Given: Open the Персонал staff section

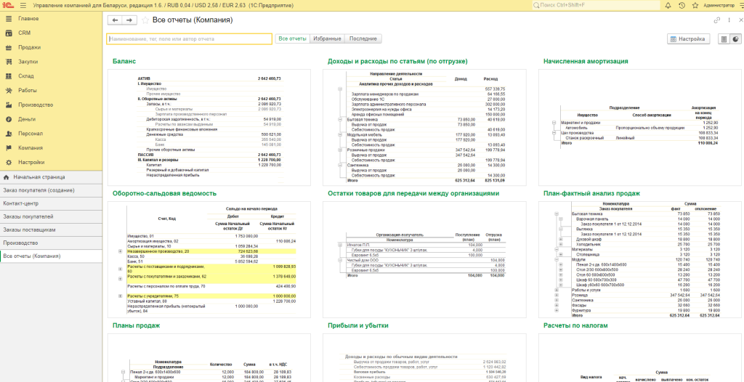Looking at the screenshot, I should (x=30, y=134).
